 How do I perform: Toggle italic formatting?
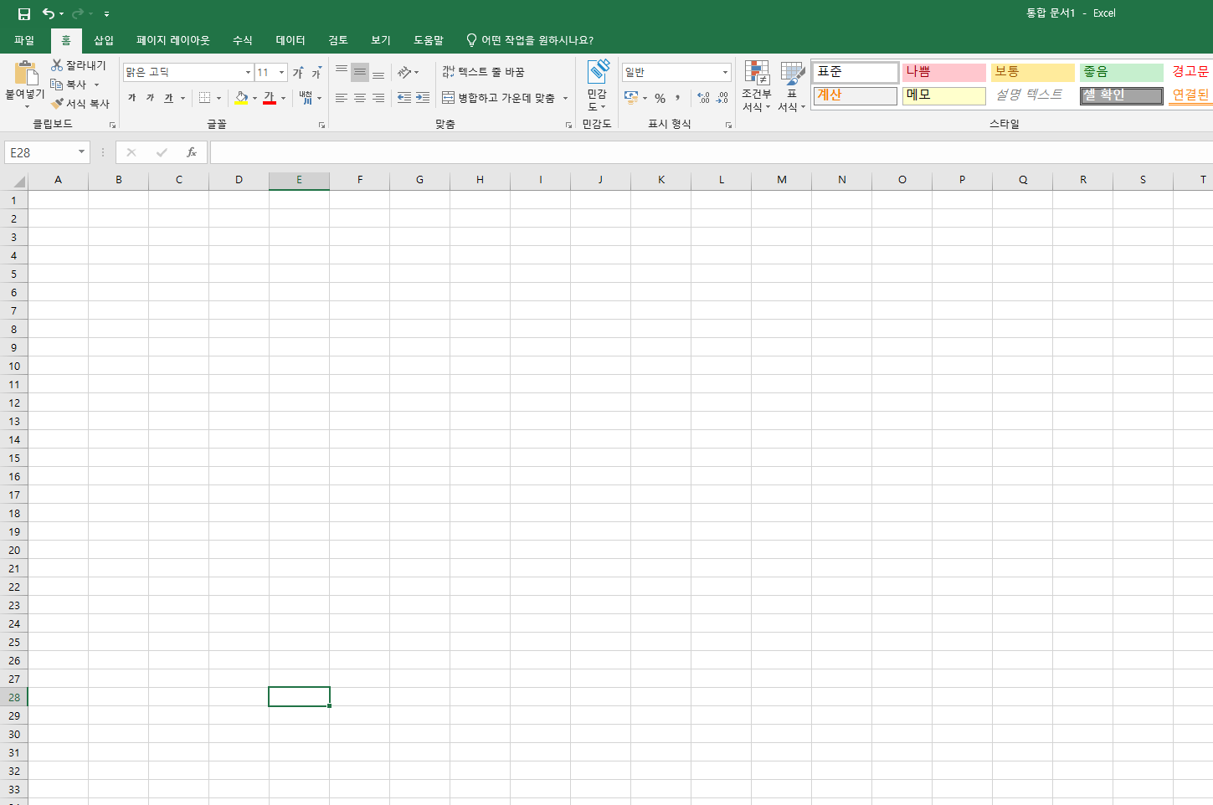point(150,98)
